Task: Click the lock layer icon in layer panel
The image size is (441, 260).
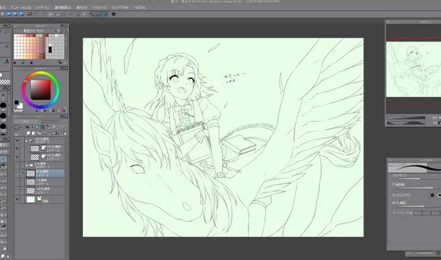Action: click(x=43, y=127)
